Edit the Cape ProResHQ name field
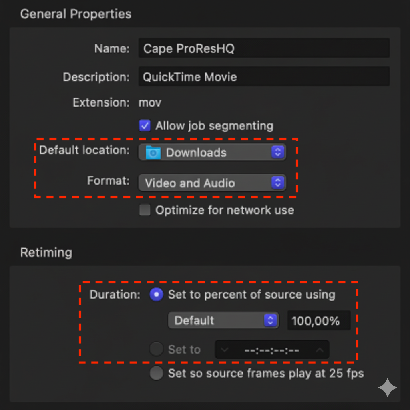This screenshot has width=410, height=410. click(x=264, y=48)
